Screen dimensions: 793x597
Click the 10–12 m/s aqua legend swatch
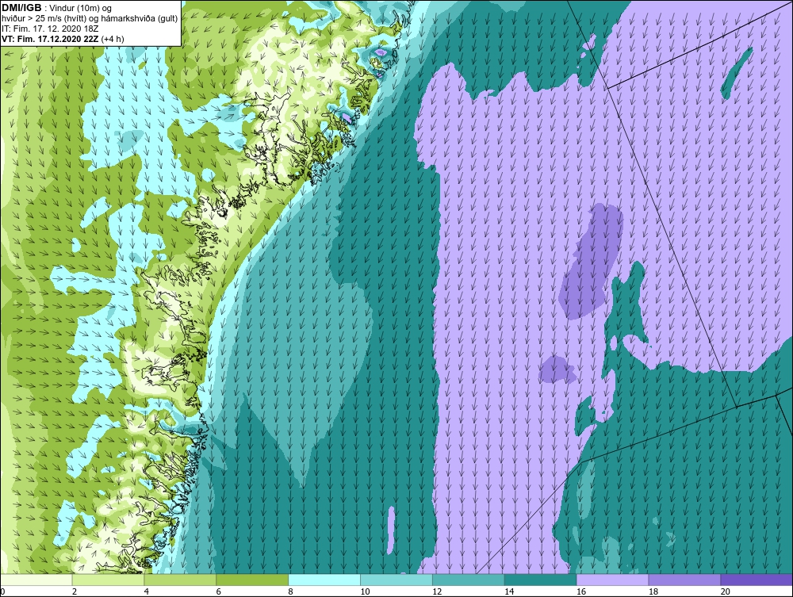point(396,580)
